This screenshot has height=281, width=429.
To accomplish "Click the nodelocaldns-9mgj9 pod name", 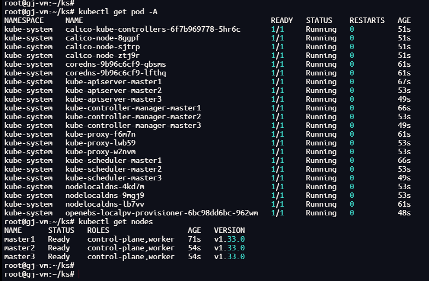I will pos(104,195).
